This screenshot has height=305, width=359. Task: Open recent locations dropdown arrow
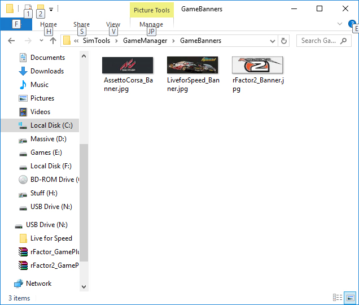coord(41,41)
